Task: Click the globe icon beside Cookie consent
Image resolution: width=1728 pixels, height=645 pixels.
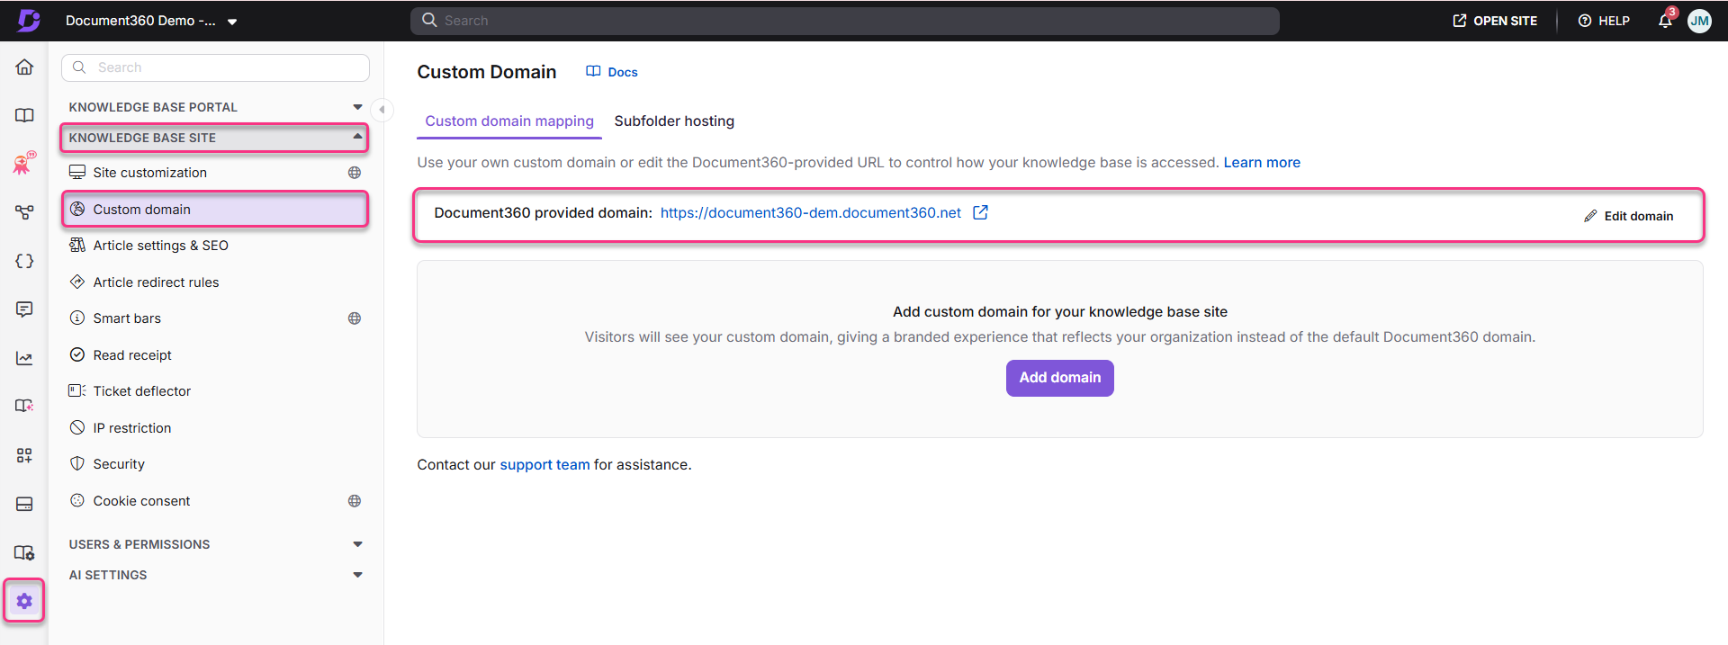Action: click(x=355, y=501)
